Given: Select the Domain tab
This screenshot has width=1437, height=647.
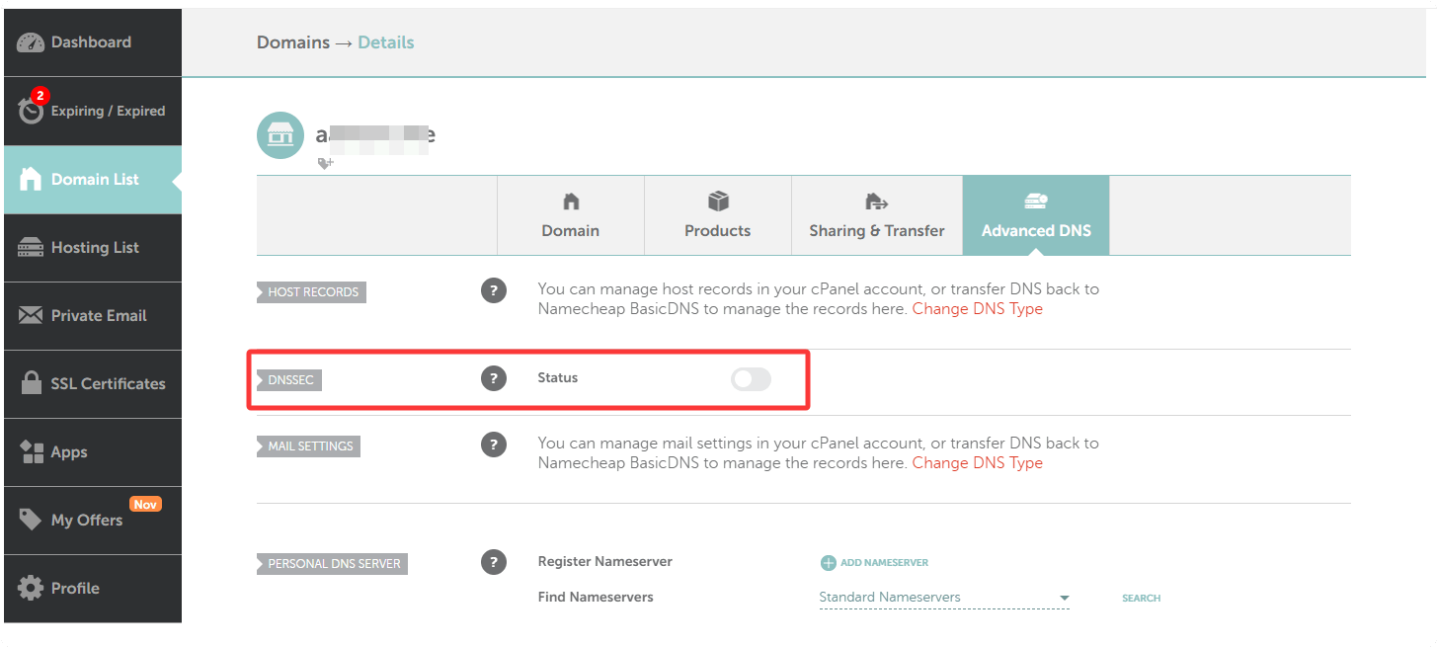Looking at the screenshot, I should [x=571, y=215].
